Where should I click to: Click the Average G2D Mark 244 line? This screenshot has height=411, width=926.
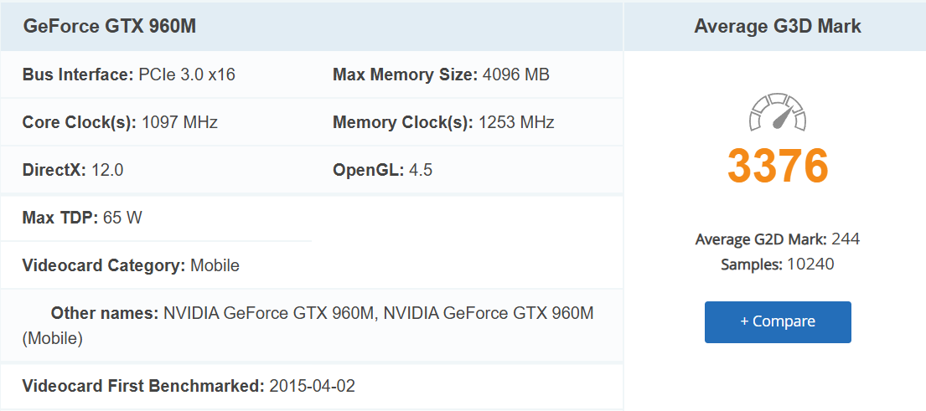[777, 239]
